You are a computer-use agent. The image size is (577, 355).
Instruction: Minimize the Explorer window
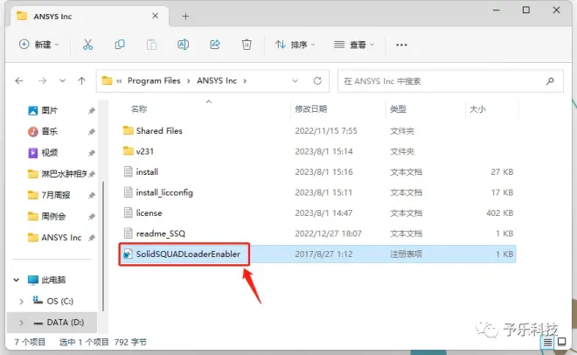click(496, 10)
